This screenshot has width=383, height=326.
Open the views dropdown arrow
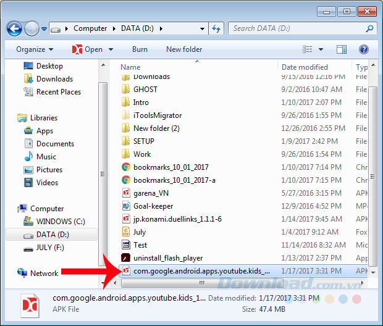(x=321, y=49)
